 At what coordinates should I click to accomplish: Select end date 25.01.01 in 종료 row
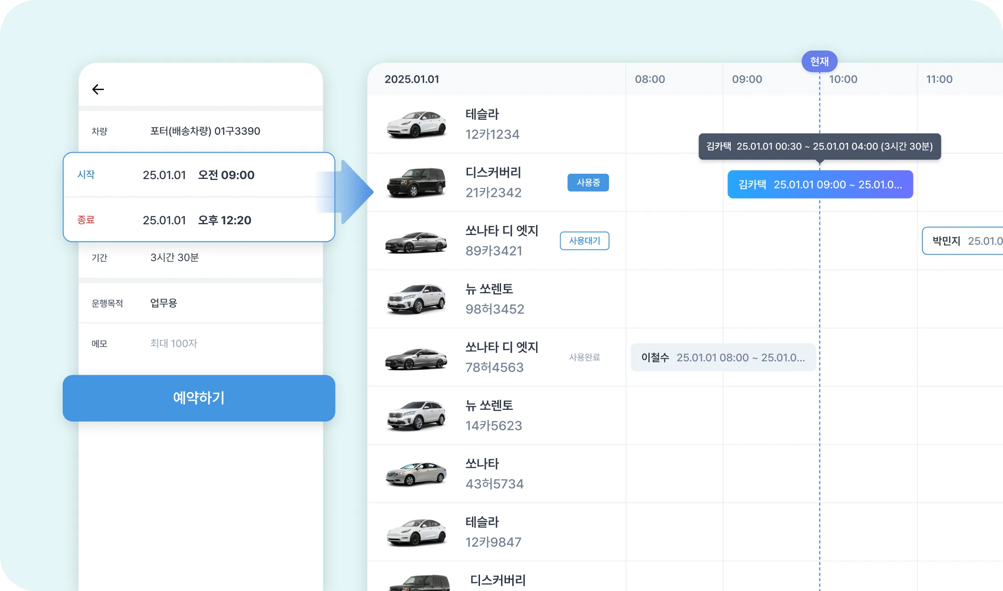tap(164, 220)
